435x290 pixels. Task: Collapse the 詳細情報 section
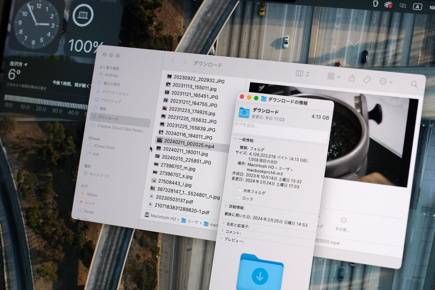click(x=226, y=205)
